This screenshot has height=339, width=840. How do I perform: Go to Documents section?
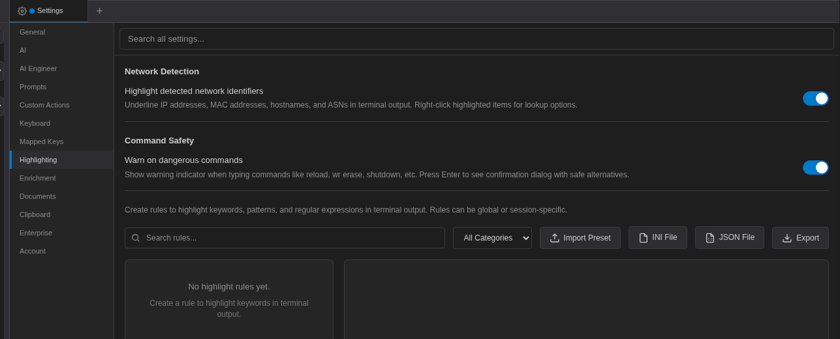tap(62, 196)
